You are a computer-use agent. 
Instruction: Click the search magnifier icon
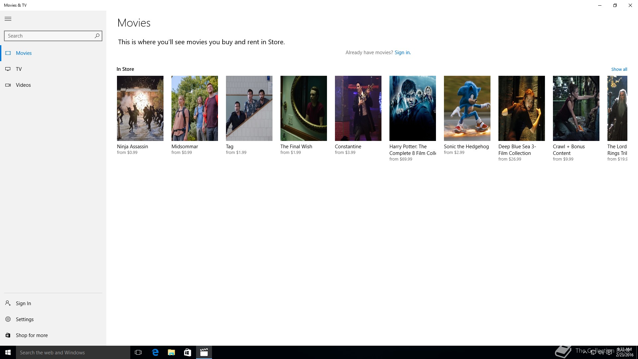click(x=97, y=36)
